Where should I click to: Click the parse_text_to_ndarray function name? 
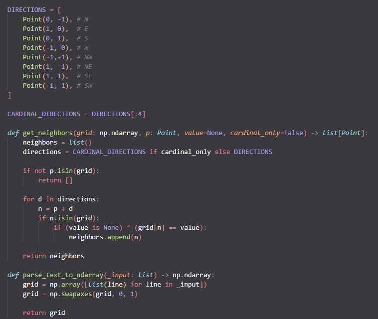(63, 275)
